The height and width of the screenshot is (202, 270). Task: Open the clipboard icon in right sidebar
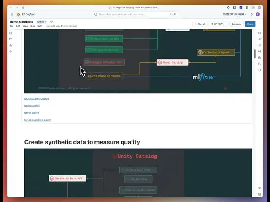[x=259, y=70]
